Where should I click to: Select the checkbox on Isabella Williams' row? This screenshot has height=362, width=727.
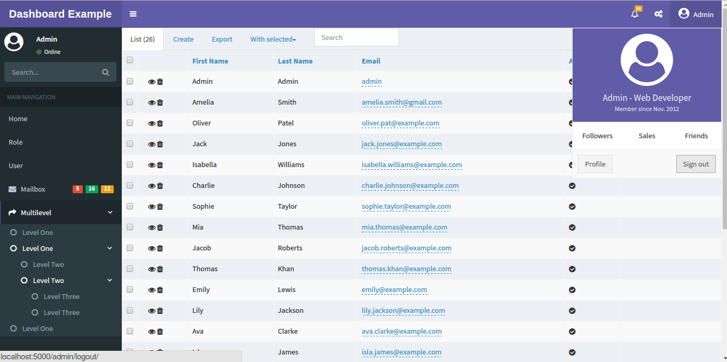tap(129, 164)
